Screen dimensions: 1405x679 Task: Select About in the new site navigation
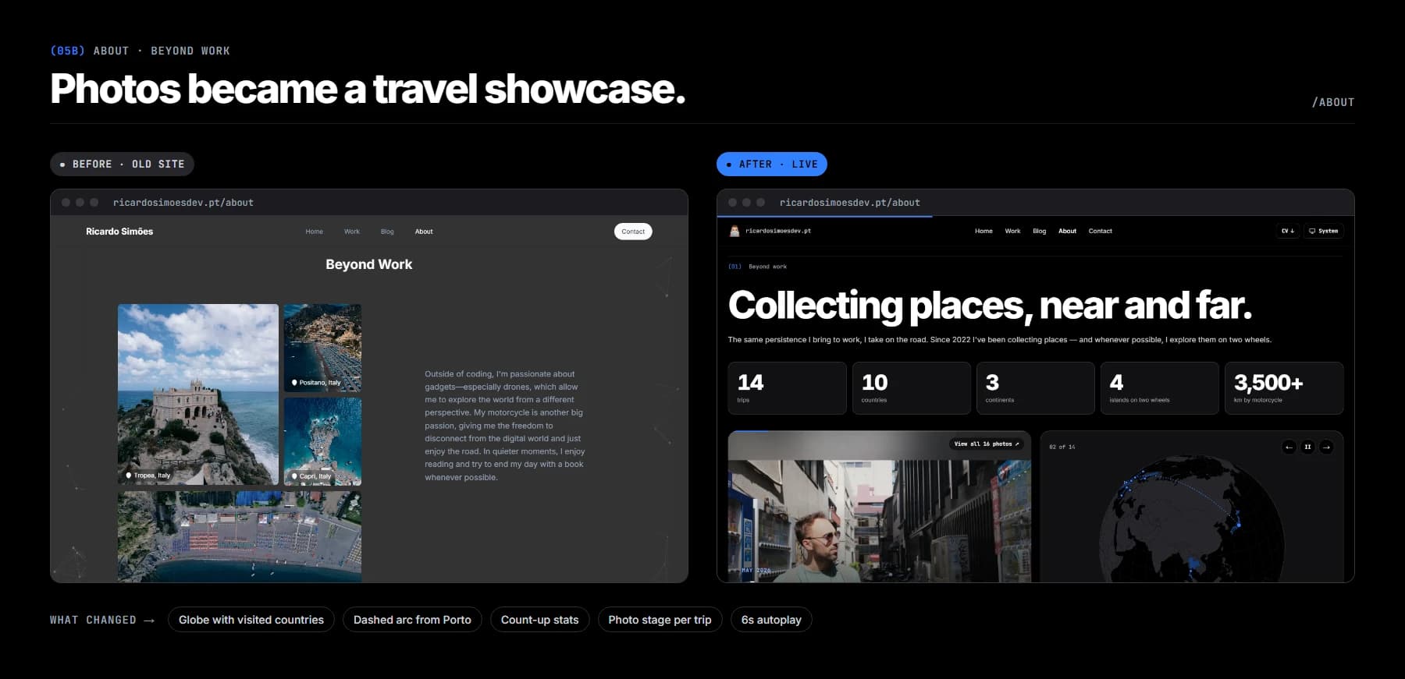tap(1067, 231)
